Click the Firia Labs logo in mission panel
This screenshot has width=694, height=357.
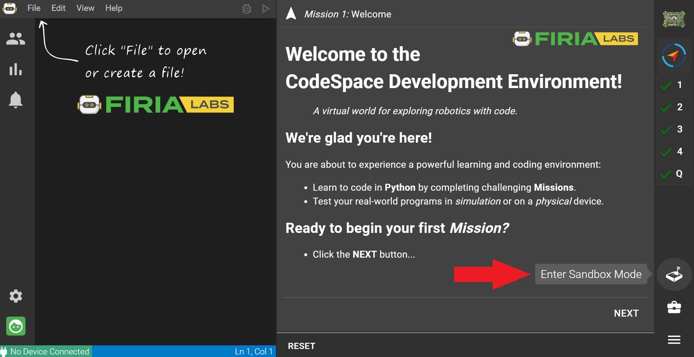(575, 39)
